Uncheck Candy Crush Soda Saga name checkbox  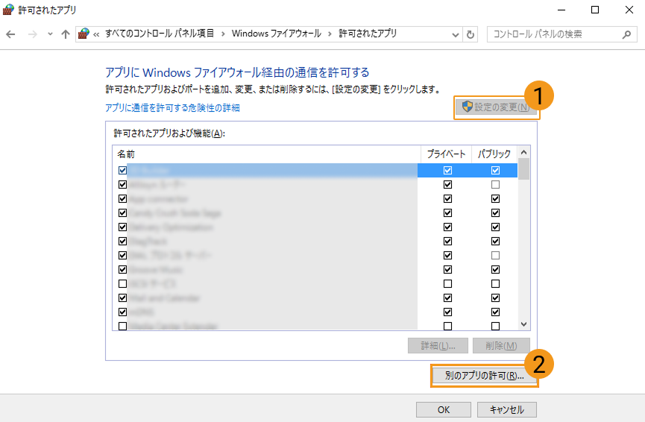point(122,213)
